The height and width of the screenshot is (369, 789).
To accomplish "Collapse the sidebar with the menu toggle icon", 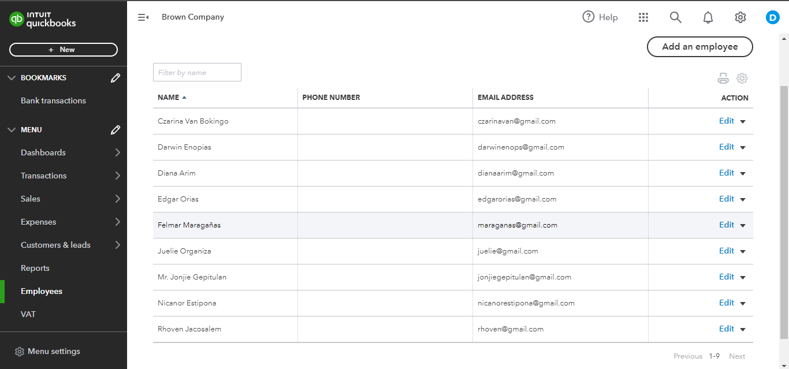I will (143, 17).
